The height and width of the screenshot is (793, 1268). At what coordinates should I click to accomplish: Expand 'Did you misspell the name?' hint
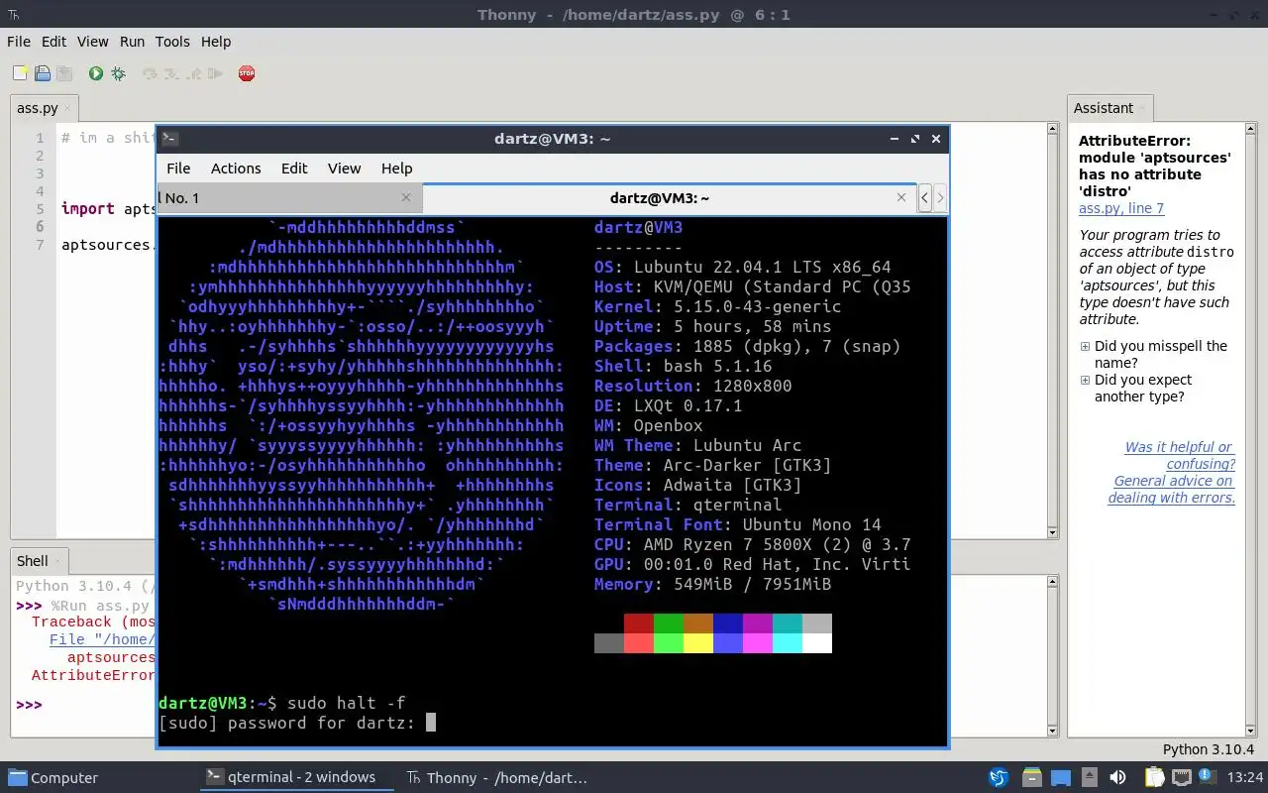click(x=1086, y=347)
